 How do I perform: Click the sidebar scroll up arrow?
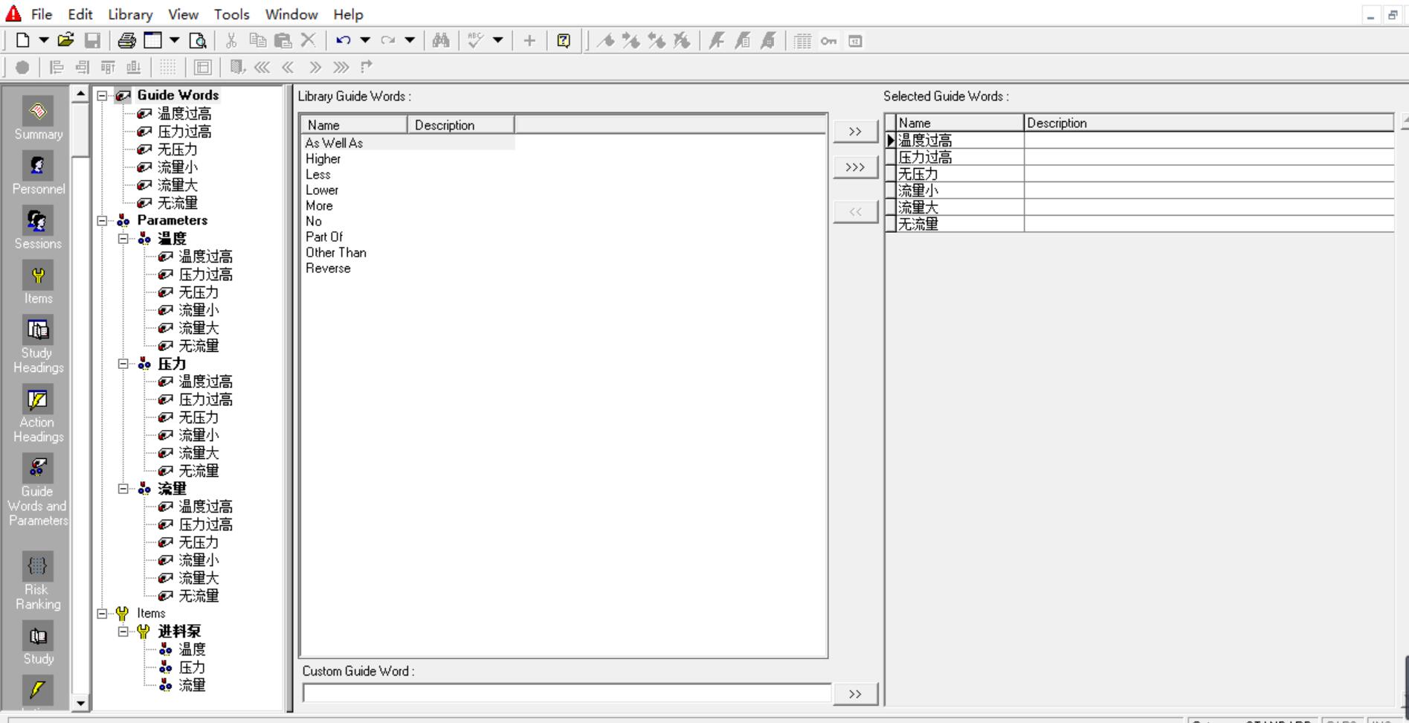coord(80,94)
